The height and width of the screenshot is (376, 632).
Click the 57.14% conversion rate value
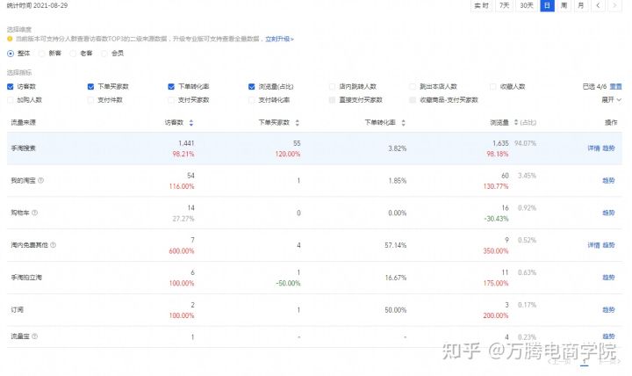[x=395, y=245]
